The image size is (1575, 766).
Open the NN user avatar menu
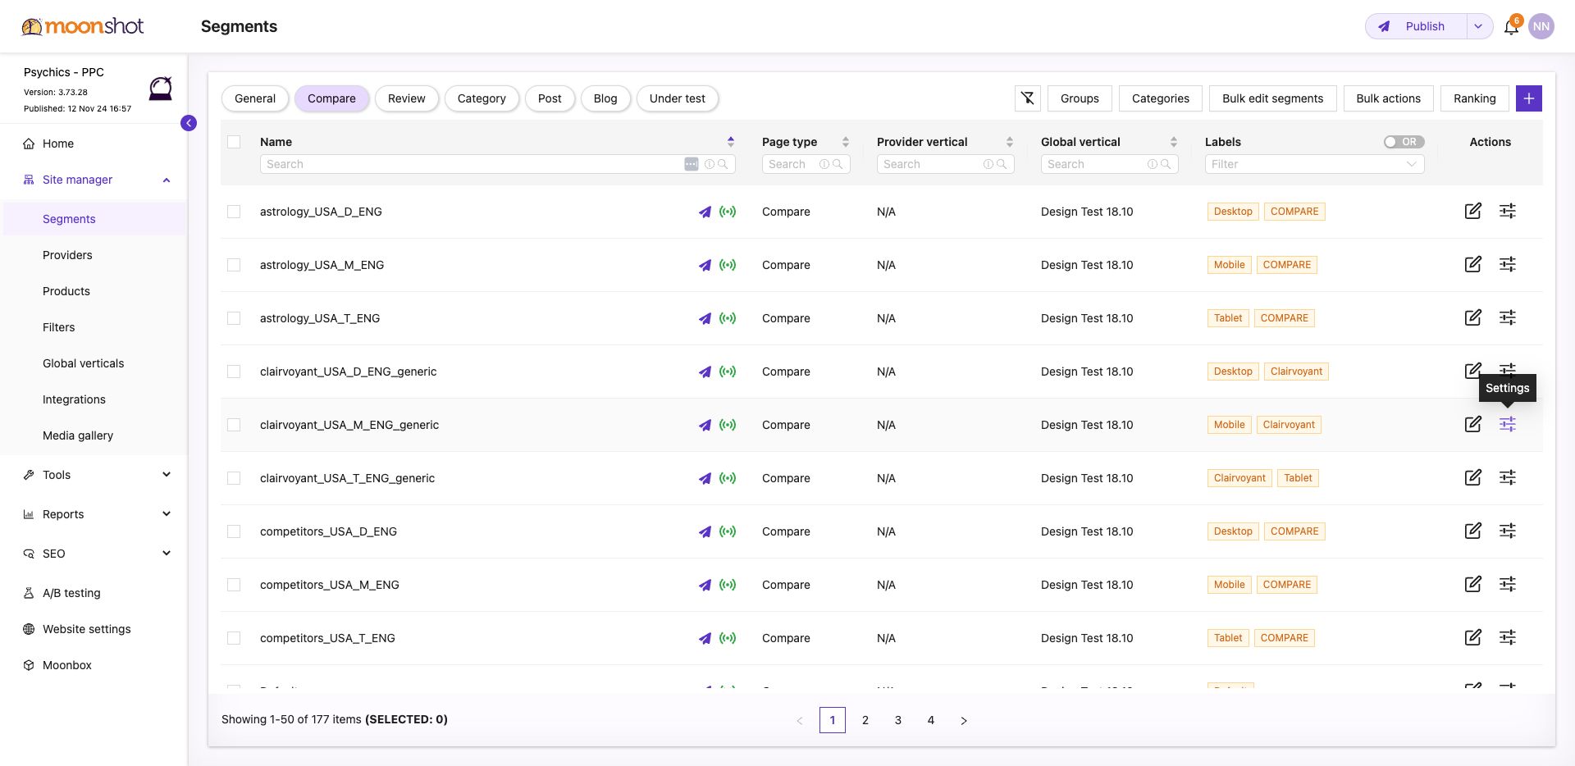tap(1541, 26)
